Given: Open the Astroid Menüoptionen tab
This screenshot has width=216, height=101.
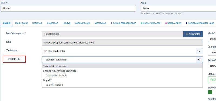Looking at the screenshot, I should pyautogui.click(x=124, y=23).
